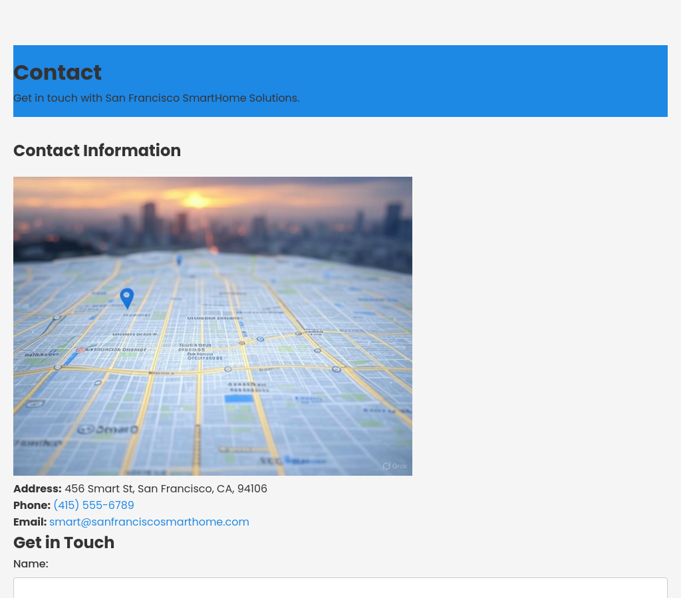This screenshot has width=681, height=598.
Task: Click the red circular marker on map
Action: click(80, 350)
